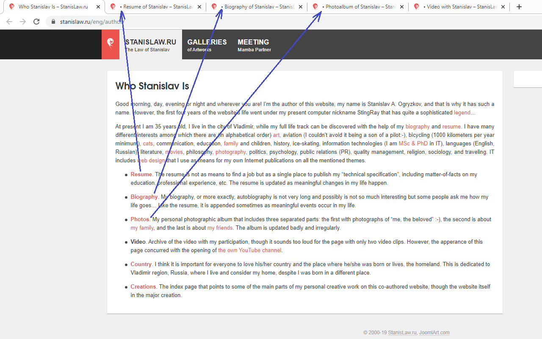Click the browser back arrow
The image size is (542, 339).
coord(9,22)
